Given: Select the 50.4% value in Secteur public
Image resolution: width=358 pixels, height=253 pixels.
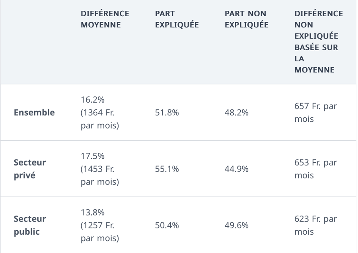Looking at the screenshot, I should pyautogui.click(x=167, y=226).
